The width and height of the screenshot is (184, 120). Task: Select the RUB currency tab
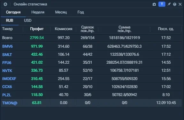(10, 20)
